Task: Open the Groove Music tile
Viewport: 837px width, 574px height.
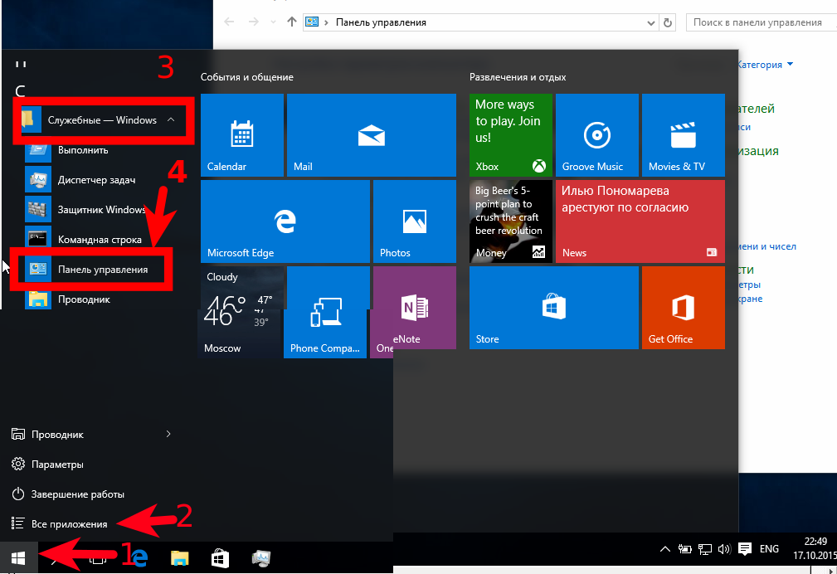Action: pos(596,135)
